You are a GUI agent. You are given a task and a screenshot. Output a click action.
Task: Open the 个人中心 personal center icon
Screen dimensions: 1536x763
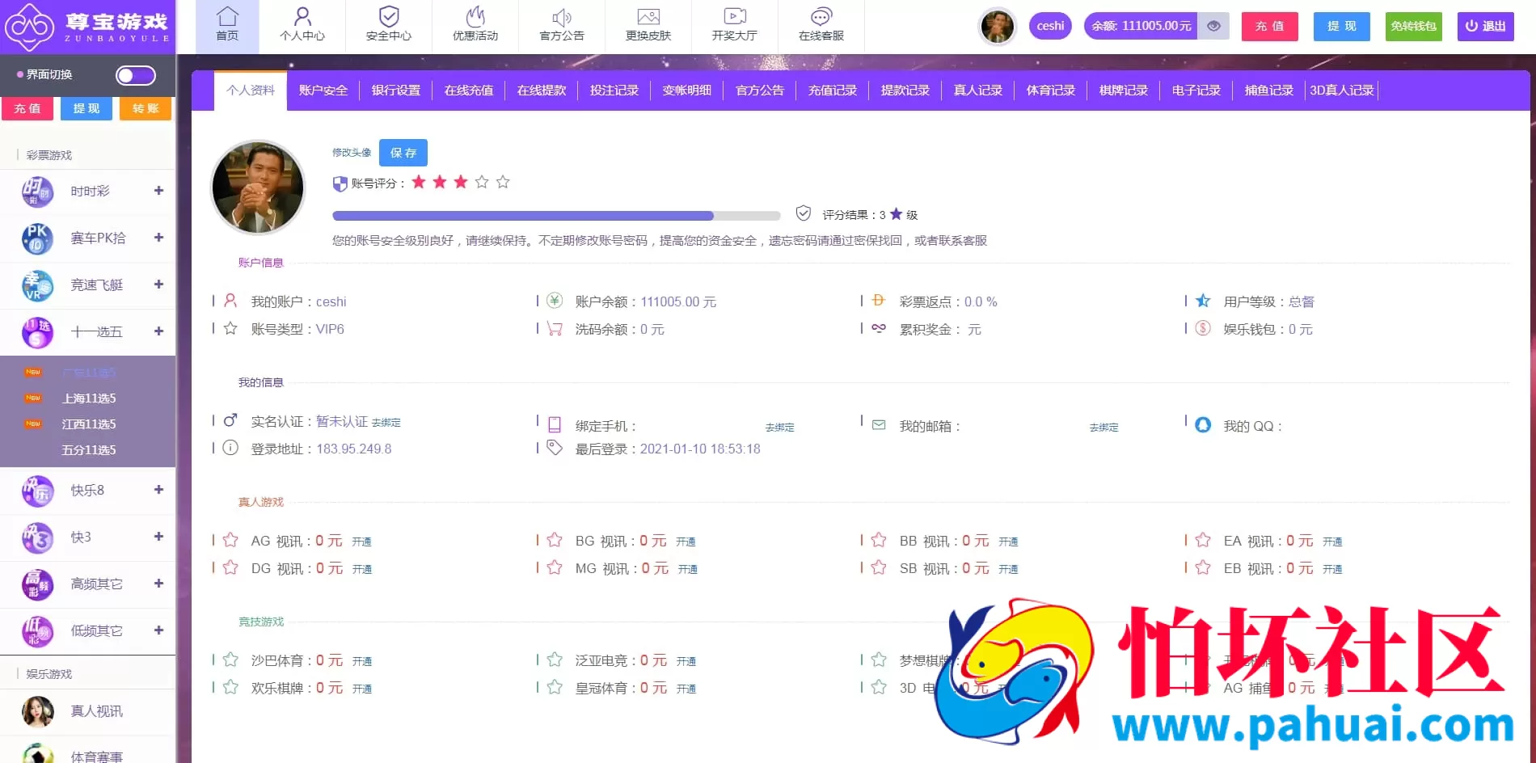point(302,24)
